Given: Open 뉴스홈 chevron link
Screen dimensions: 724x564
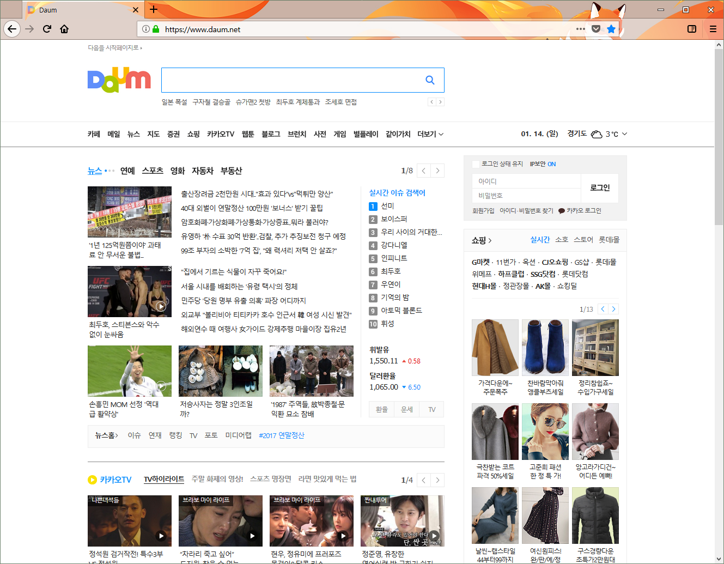Looking at the screenshot, I should [107, 435].
